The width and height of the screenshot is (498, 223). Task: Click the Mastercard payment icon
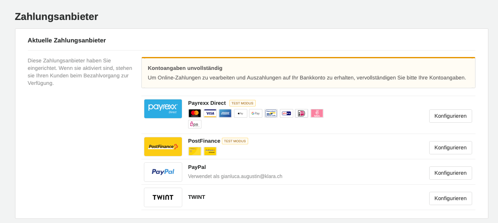[x=195, y=114]
